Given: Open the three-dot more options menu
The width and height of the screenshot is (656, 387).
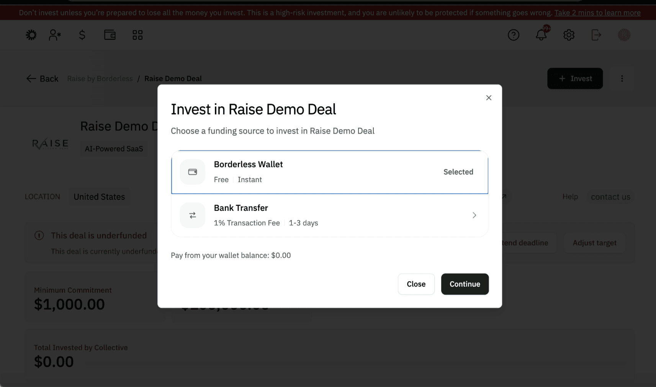Looking at the screenshot, I should pos(622,78).
